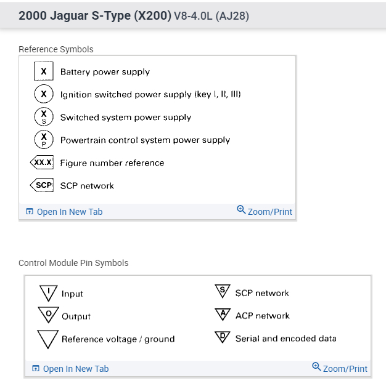Screen dimensions: 386x386
Task: Click the Input triangle pin symbol
Action: coord(49,292)
